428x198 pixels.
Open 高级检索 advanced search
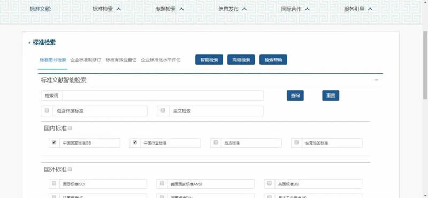(x=241, y=60)
